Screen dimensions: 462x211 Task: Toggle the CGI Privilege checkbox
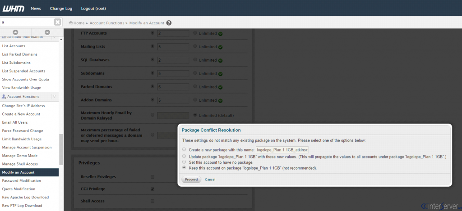pyautogui.click(x=152, y=189)
